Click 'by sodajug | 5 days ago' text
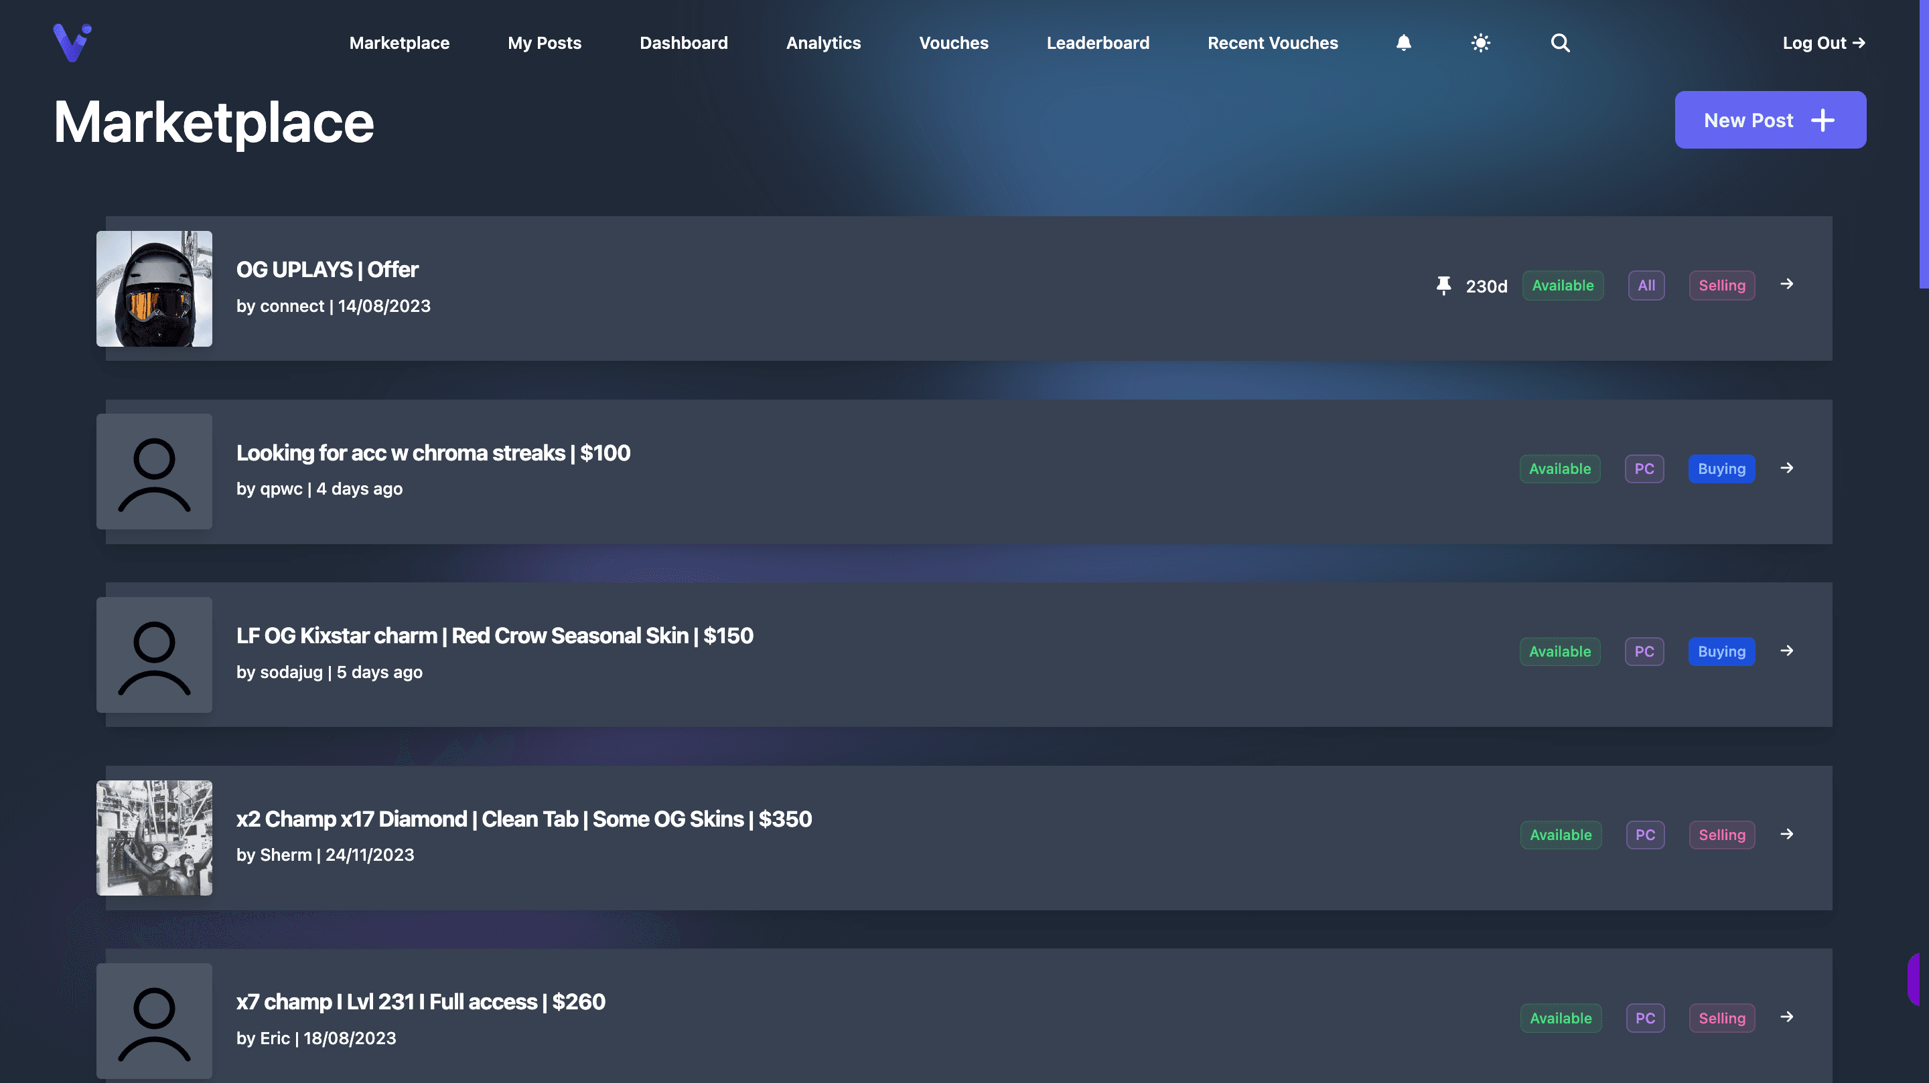The image size is (1929, 1083). (330, 672)
